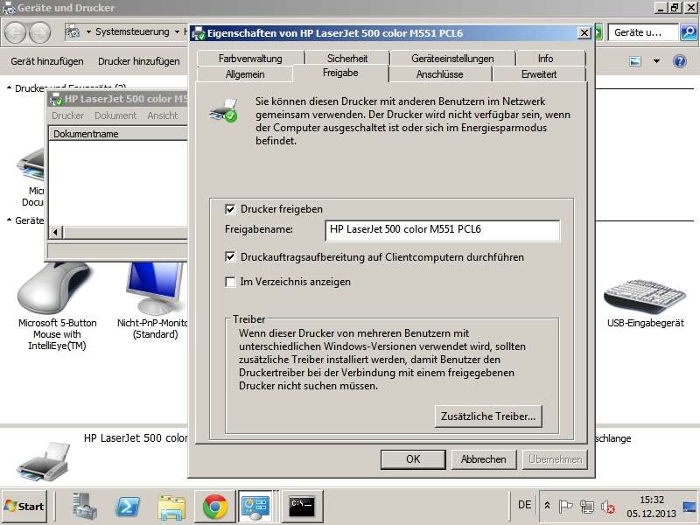This screenshot has height=525, width=700.
Task: Confirm with the OK button
Action: click(413, 458)
